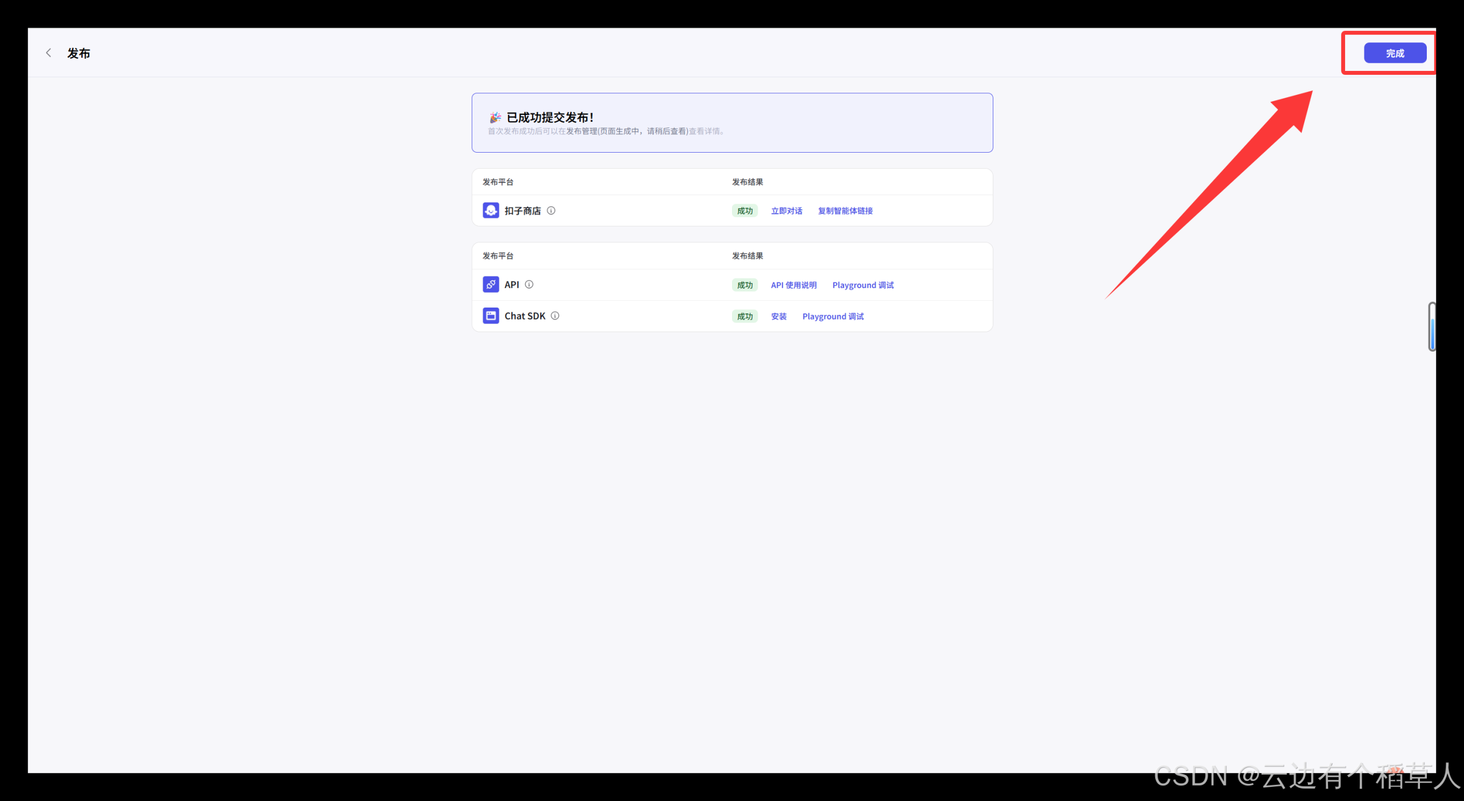The height and width of the screenshot is (801, 1464).
Task: Click the info icon beside API
Action: coord(530,285)
